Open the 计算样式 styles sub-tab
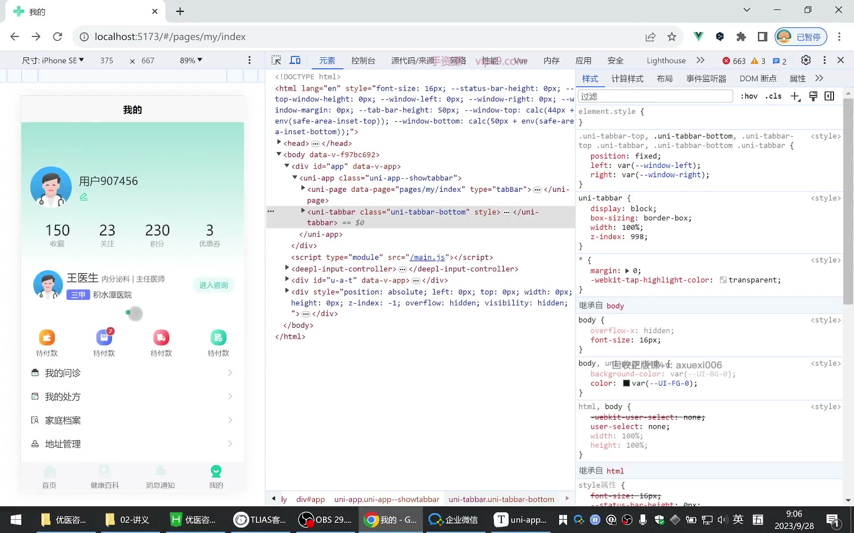The height and width of the screenshot is (533, 854). 627,79
